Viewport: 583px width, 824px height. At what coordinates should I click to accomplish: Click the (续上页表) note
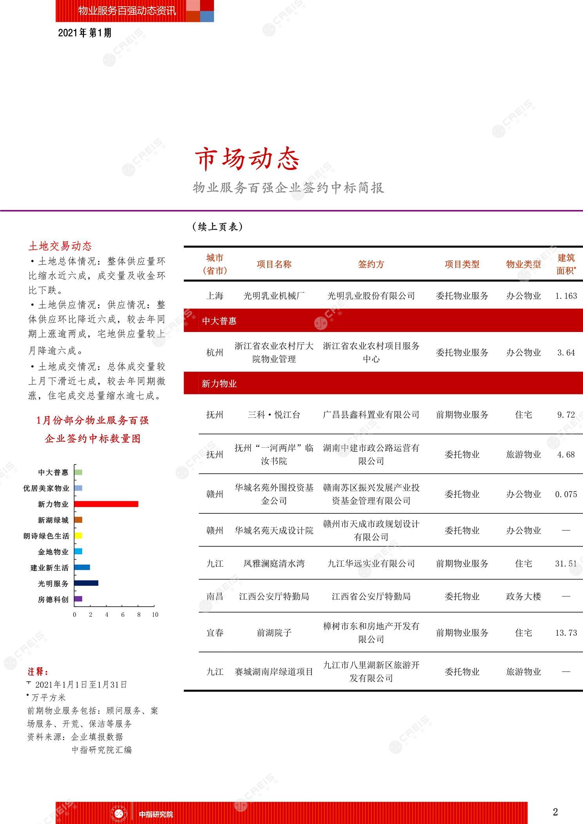218,227
